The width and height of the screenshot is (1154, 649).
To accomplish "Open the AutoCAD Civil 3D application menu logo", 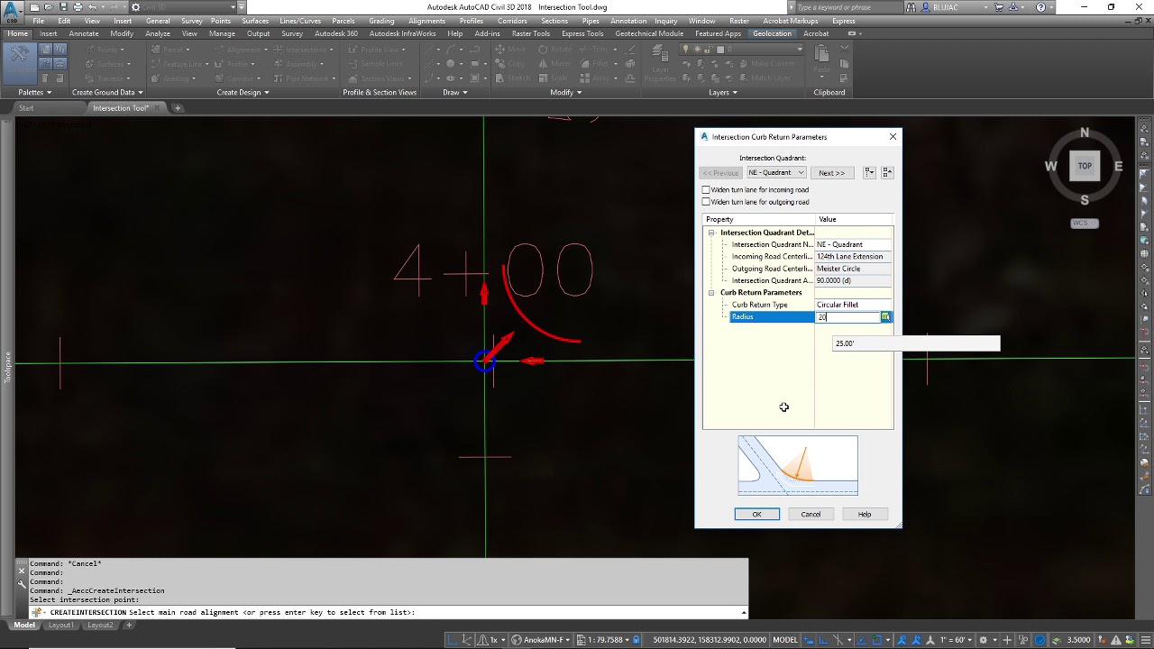I will pos(12,12).
